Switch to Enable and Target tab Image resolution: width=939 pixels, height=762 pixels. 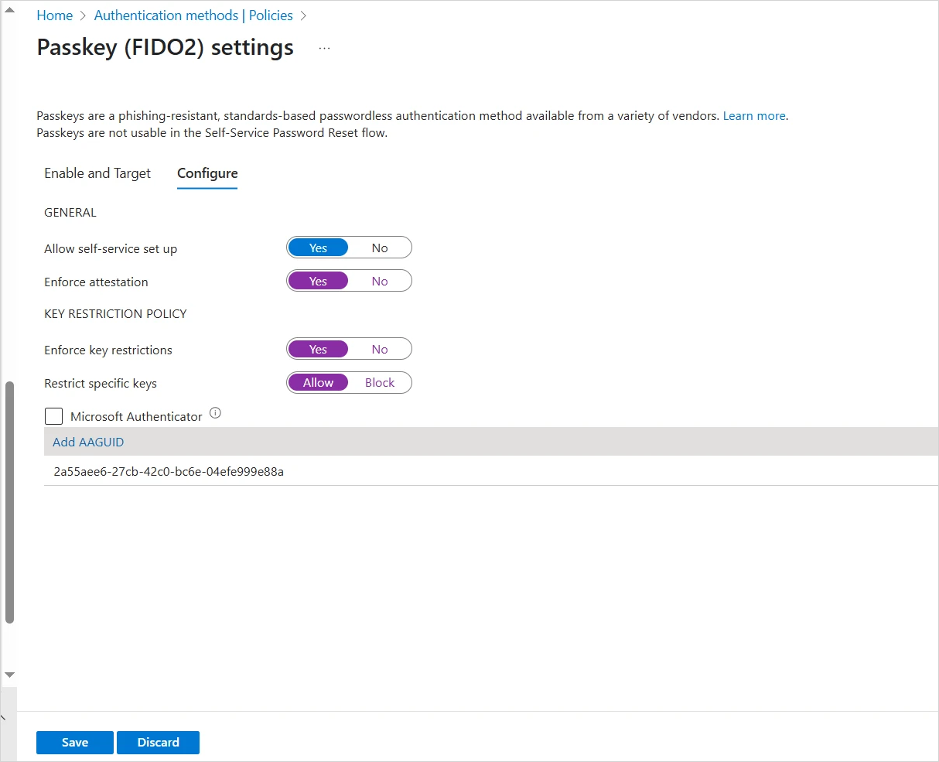point(97,173)
